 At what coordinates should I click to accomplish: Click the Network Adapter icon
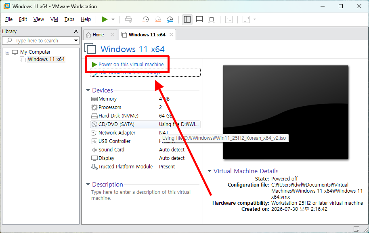pyautogui.click(x=94, y=133)
